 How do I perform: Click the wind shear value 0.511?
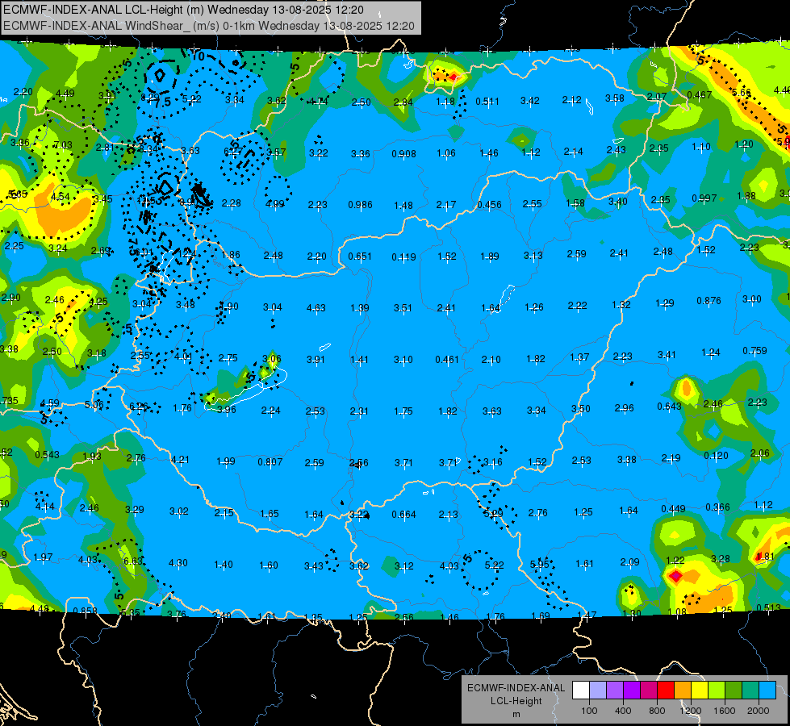point(487,102)
